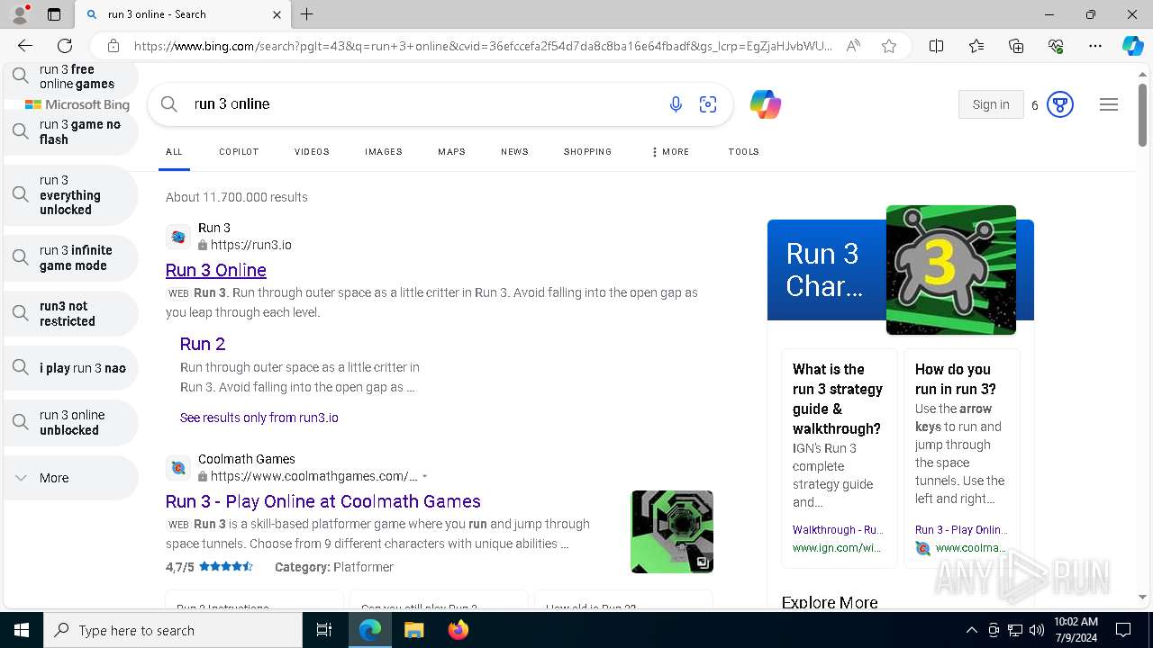Click the magnifier icon in Bing search box
The height and width of the screenshot is (648, 1153).
click(168, 104)
